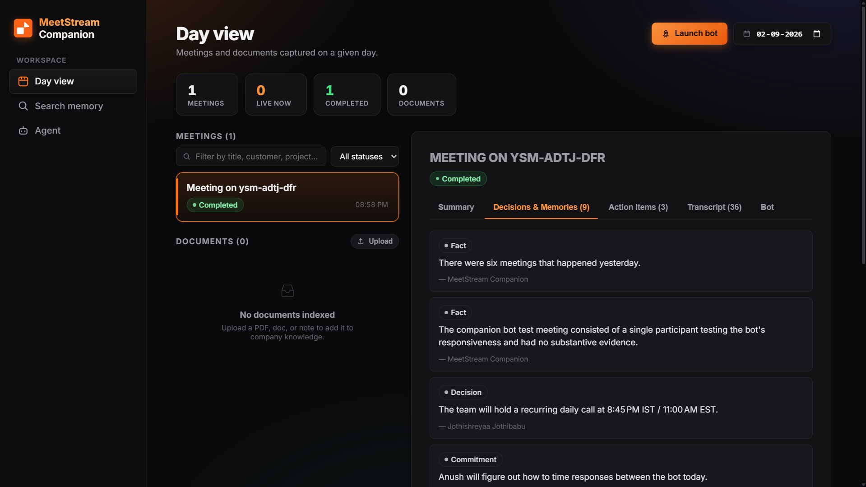Viewport: 866px width, 487px height.
Task: Click the fact about the companion bot test
Action: (x=621, y=334)
